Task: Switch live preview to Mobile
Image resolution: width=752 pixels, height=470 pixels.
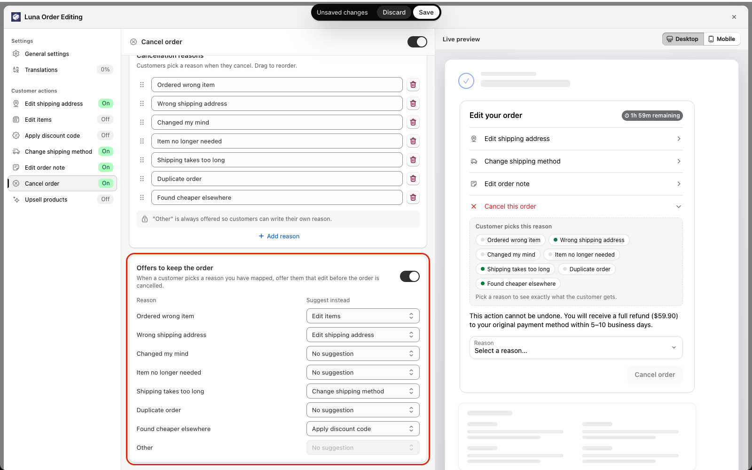Action: click(722, 39)
